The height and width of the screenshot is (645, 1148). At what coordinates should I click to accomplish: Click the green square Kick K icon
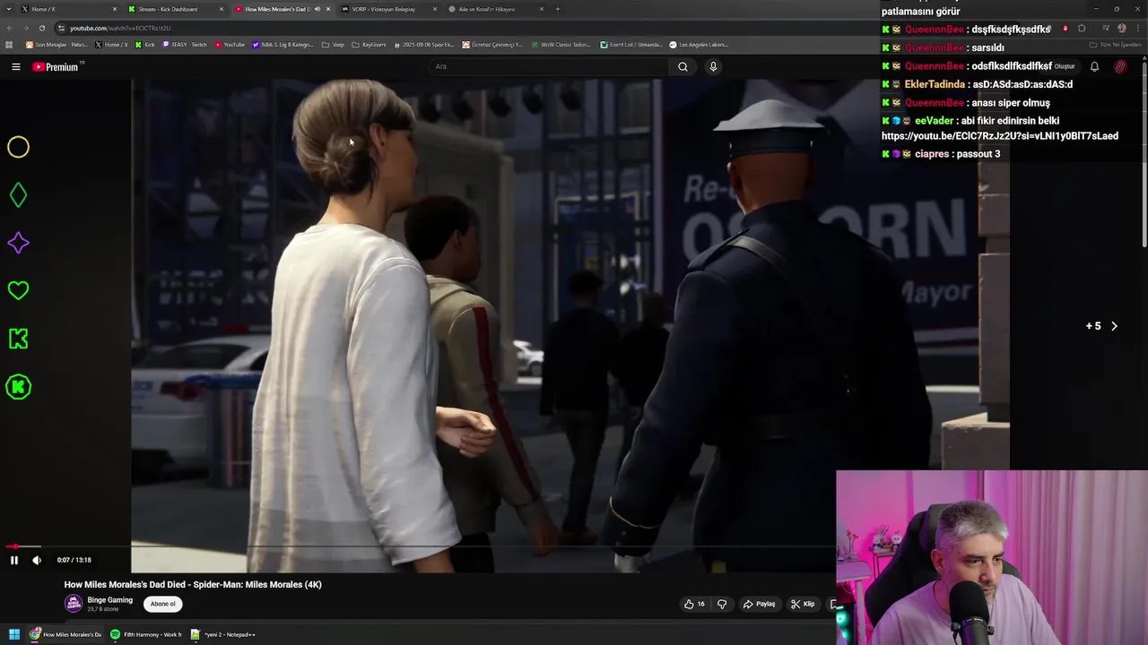(x=18, y=339)
